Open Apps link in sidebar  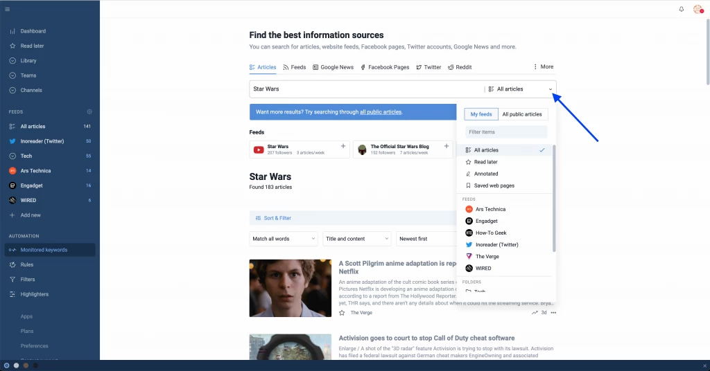point(26,316)
